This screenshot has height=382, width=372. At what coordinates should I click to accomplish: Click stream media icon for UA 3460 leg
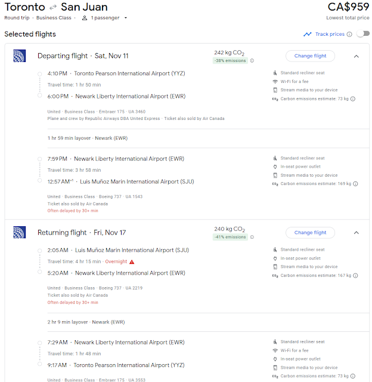pos(275,90)
